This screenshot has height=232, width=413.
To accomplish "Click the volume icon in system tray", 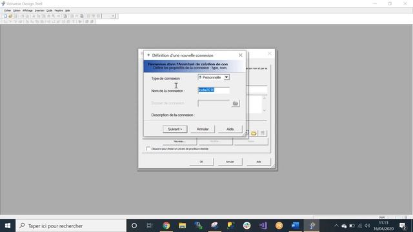I will (368, 226).
